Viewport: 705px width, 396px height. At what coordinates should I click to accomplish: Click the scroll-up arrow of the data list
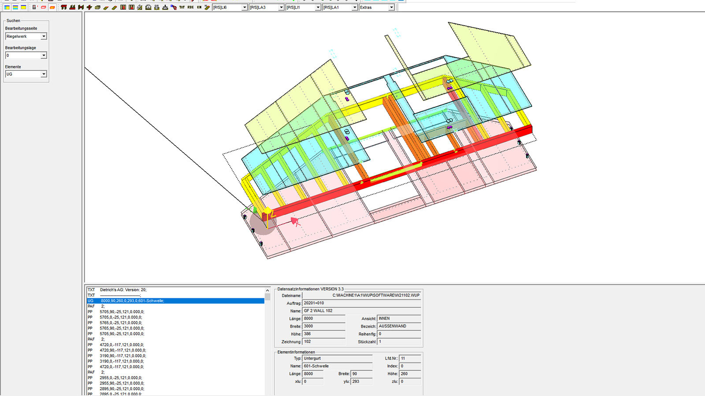267,290
